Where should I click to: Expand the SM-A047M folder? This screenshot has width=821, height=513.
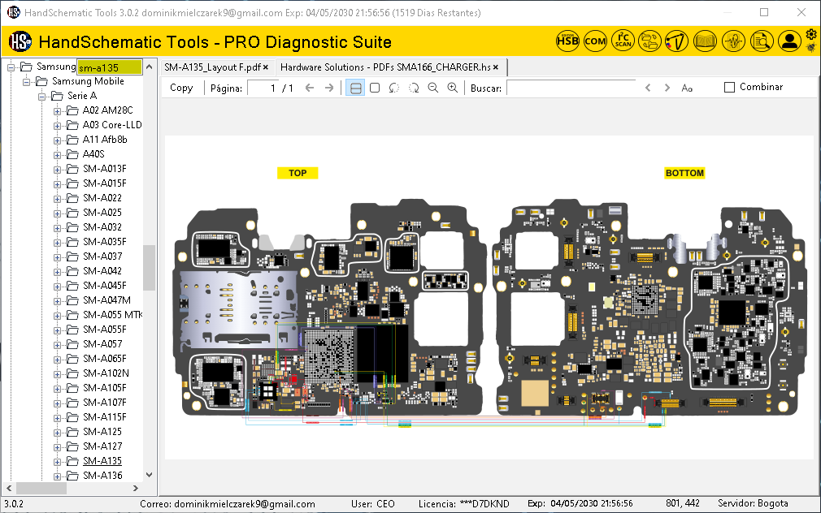click(x=57, y=300)
